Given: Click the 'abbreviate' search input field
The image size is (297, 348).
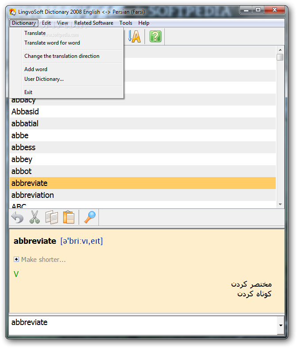Looking at the screenshot, I should [143, 325].
